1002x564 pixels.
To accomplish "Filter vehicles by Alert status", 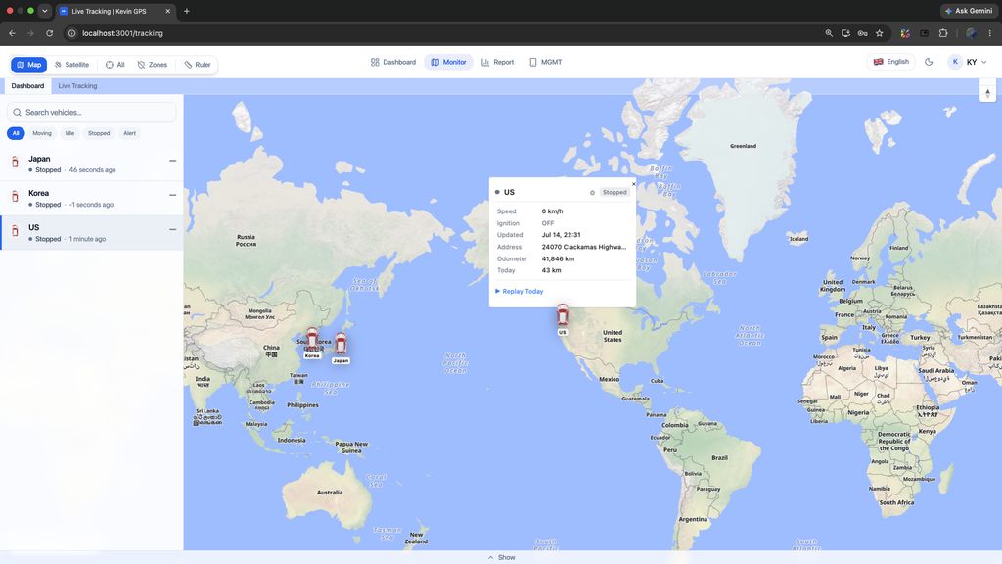I will [x=130, y=133].
